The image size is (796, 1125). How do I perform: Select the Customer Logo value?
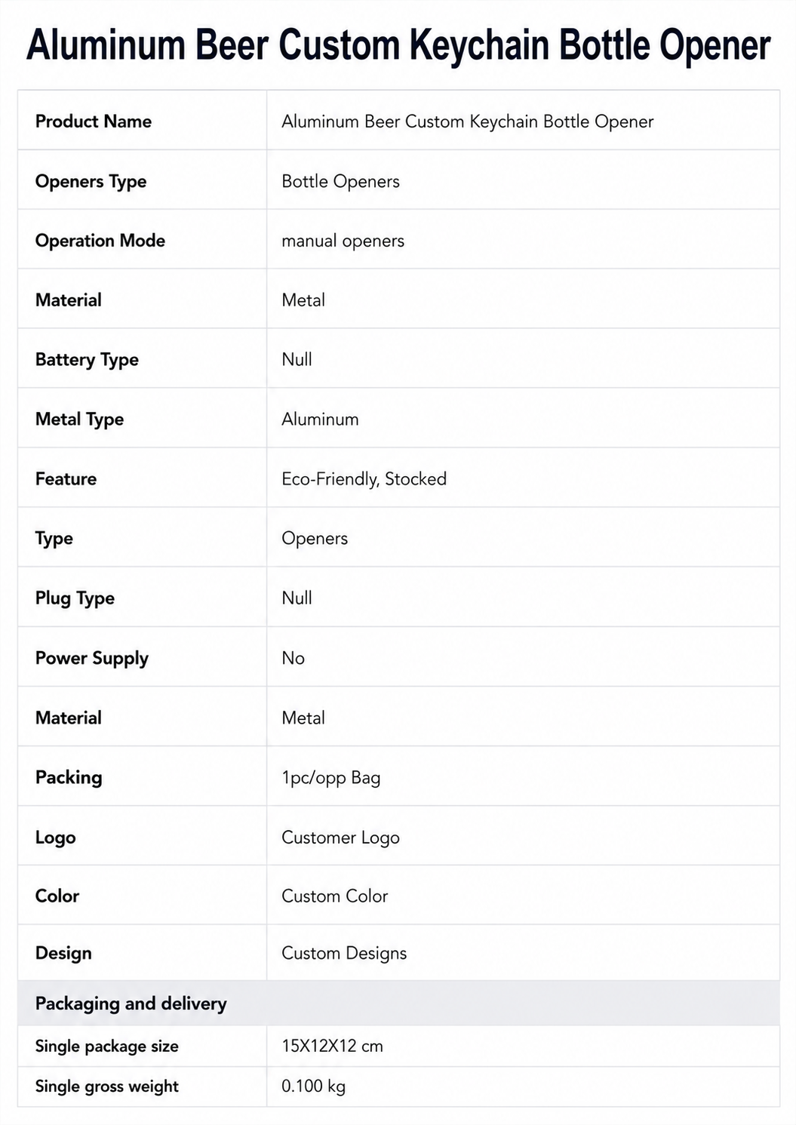340,838
